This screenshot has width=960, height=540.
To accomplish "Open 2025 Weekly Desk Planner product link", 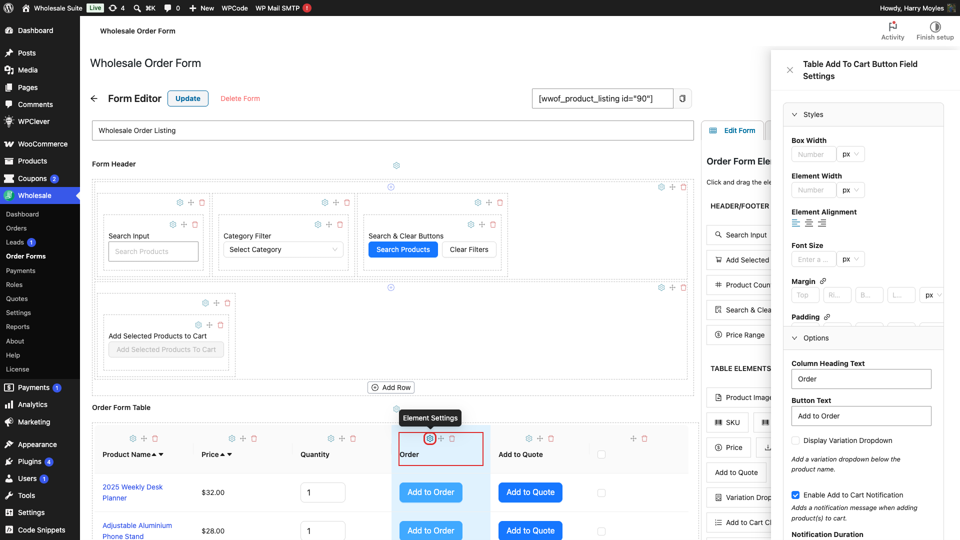I will point(132,492).
